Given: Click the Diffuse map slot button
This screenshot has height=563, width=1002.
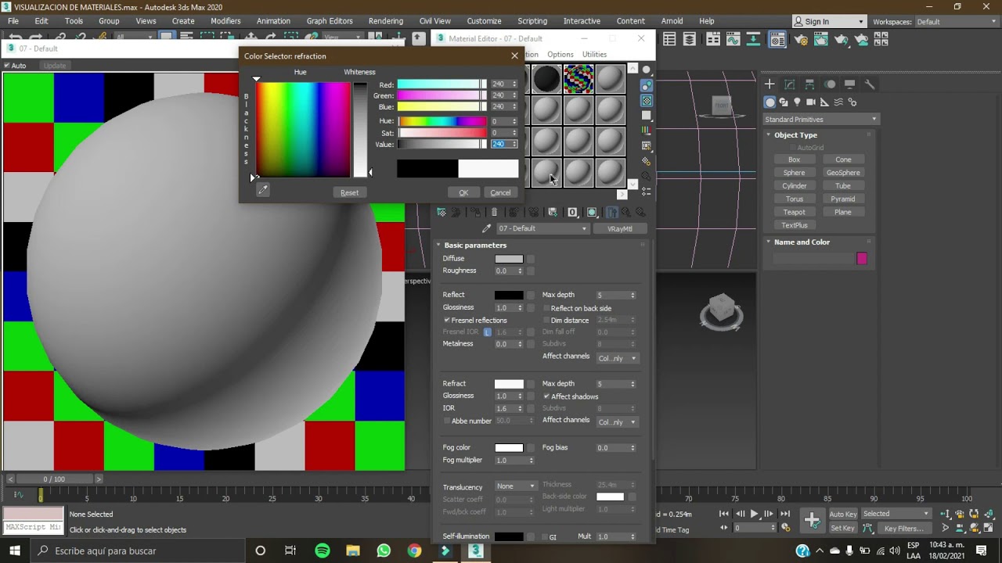Looking at the screenshot, I should 531,259.
